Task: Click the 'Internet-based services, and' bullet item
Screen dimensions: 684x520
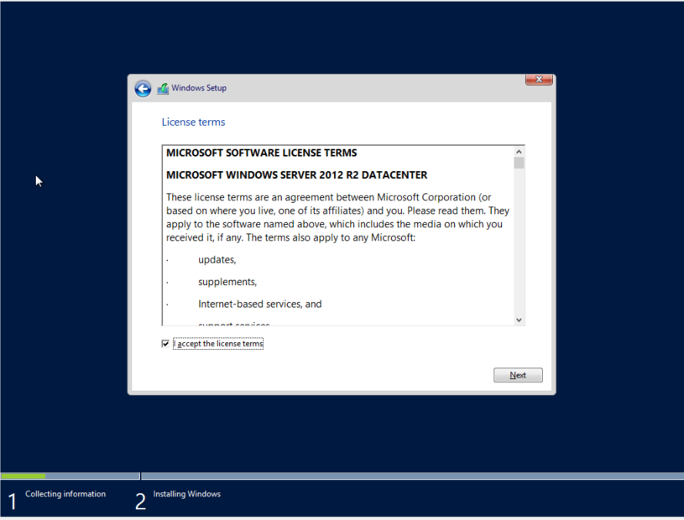Action: pos(259,304)
